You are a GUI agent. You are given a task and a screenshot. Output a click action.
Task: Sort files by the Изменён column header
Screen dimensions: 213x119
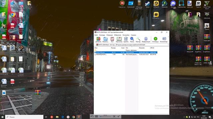click(142, 48)
